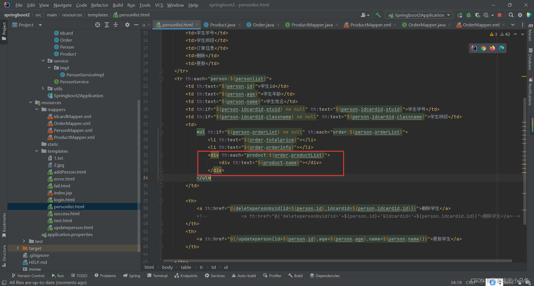
Task: Open the Bookmarks tool window
Action: pyautogui.click(x=4, y=225)
